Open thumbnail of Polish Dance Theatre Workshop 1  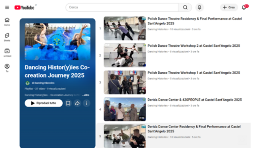pos(125,82)
